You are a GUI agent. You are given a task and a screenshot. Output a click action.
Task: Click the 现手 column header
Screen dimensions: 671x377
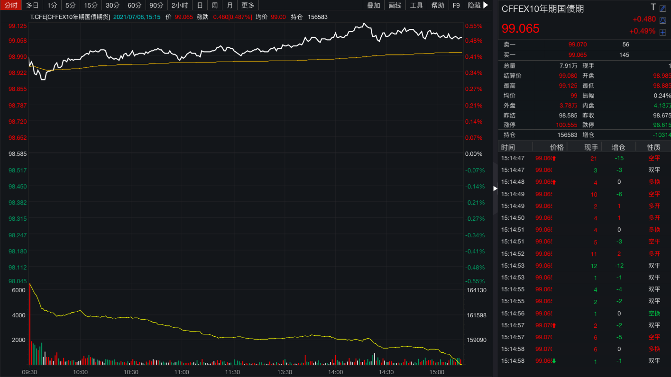pos(591,147)
